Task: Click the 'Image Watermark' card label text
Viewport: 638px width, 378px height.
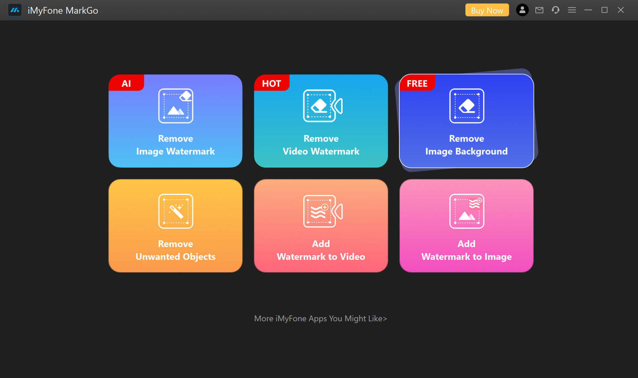Action: (x=175, y=151)
